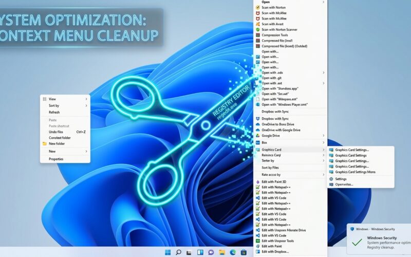Click the icon beside Compressed file (lxsed) (Outded)
411x257 pixels.
coord(258,46)
